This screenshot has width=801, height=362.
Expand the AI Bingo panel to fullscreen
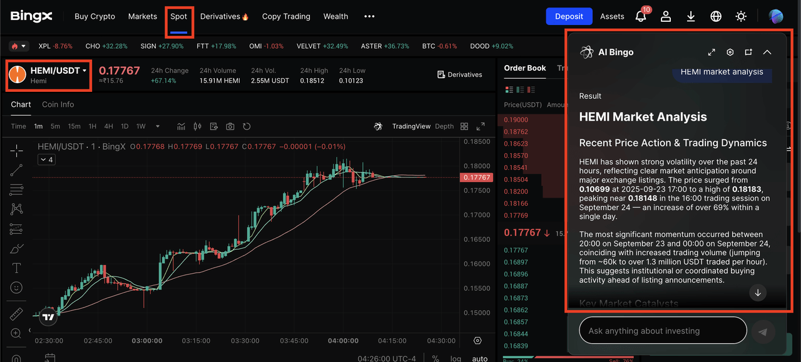[712, 52]
